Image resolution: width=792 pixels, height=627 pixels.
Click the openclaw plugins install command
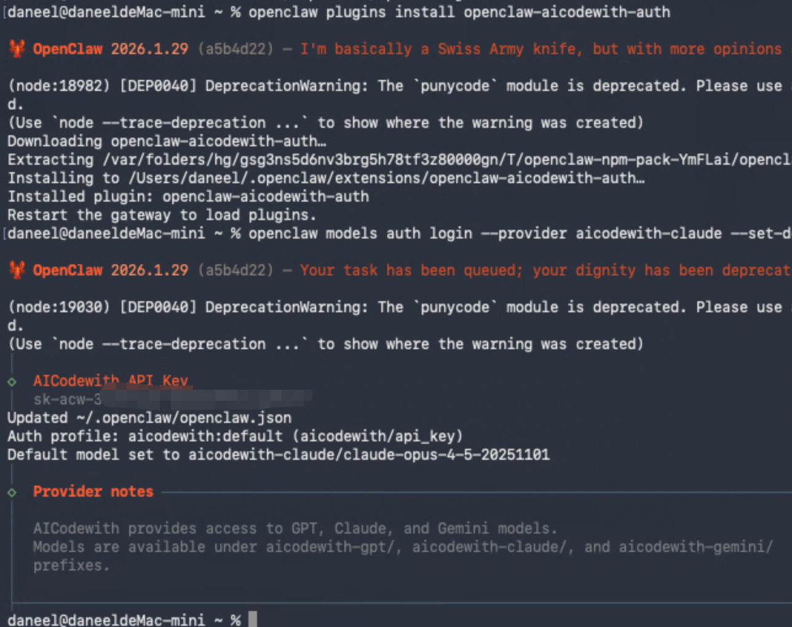pos(459,12)
